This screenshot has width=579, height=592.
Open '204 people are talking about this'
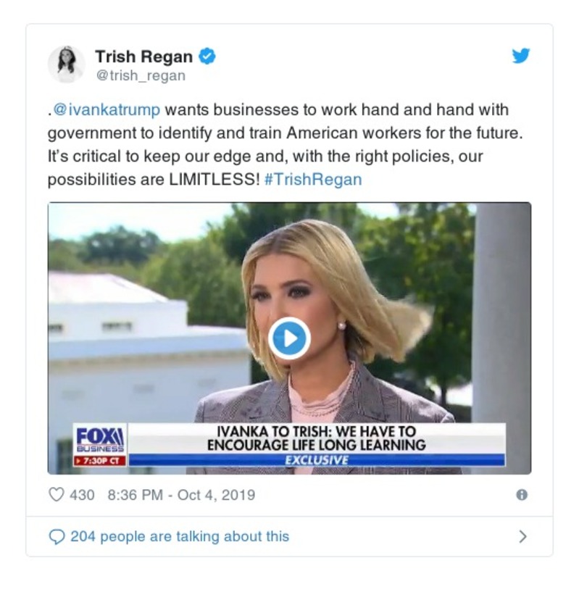coord(180,536)
